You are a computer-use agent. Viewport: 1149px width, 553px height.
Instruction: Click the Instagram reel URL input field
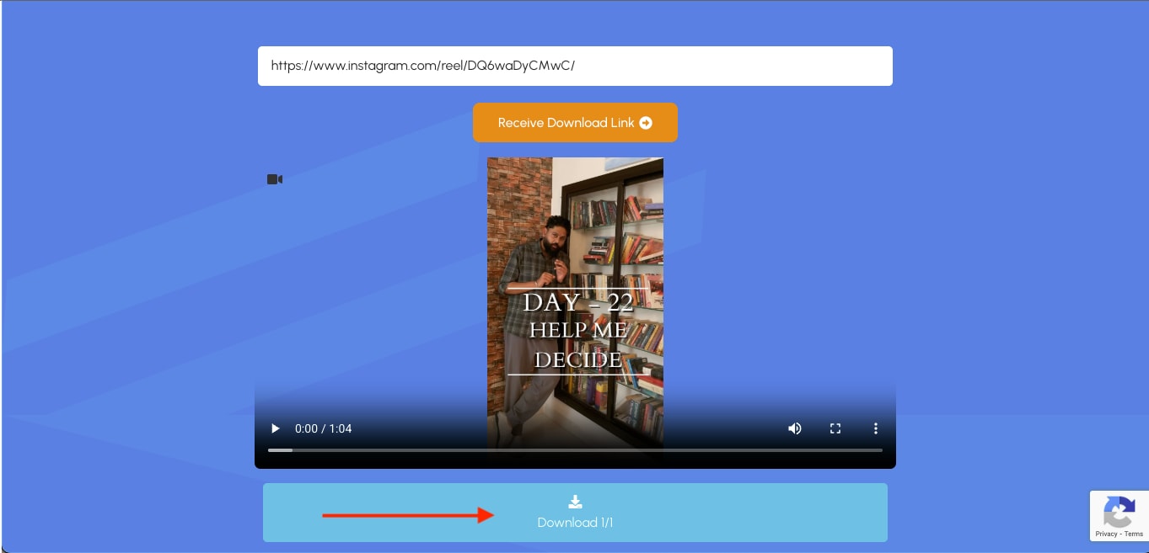575,66
